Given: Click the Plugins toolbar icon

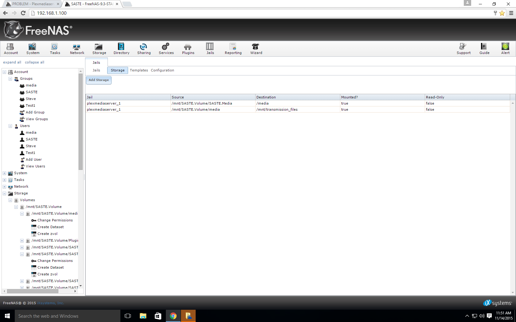Looking at the screenshot, I should coord(188,48).
